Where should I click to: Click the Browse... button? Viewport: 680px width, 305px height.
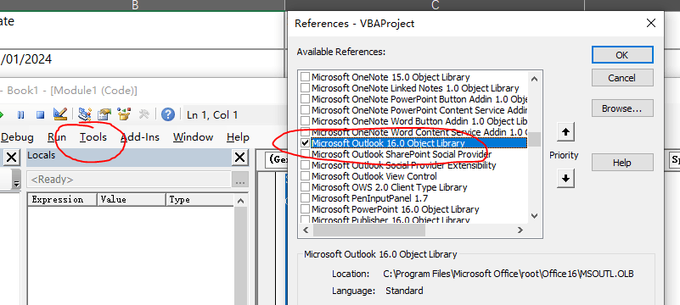[x=622, y=108]
